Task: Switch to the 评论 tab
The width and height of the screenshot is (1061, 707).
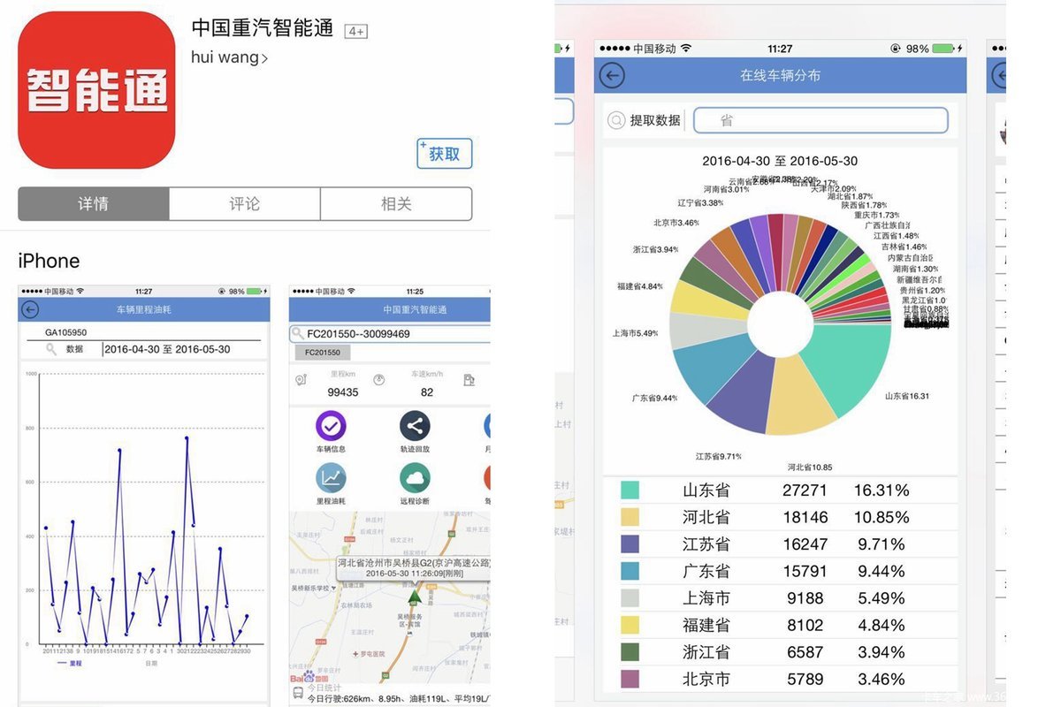Action: click(244, 204)
